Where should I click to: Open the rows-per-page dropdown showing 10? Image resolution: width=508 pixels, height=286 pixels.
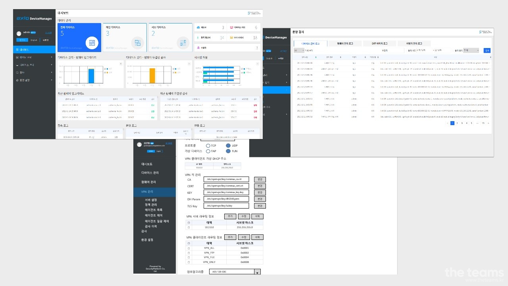click(x=299, y=50)
